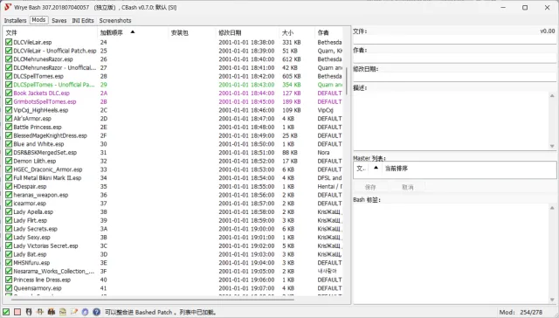
Task: Sort by 修改日期 column header
Action: coord(247,33)
